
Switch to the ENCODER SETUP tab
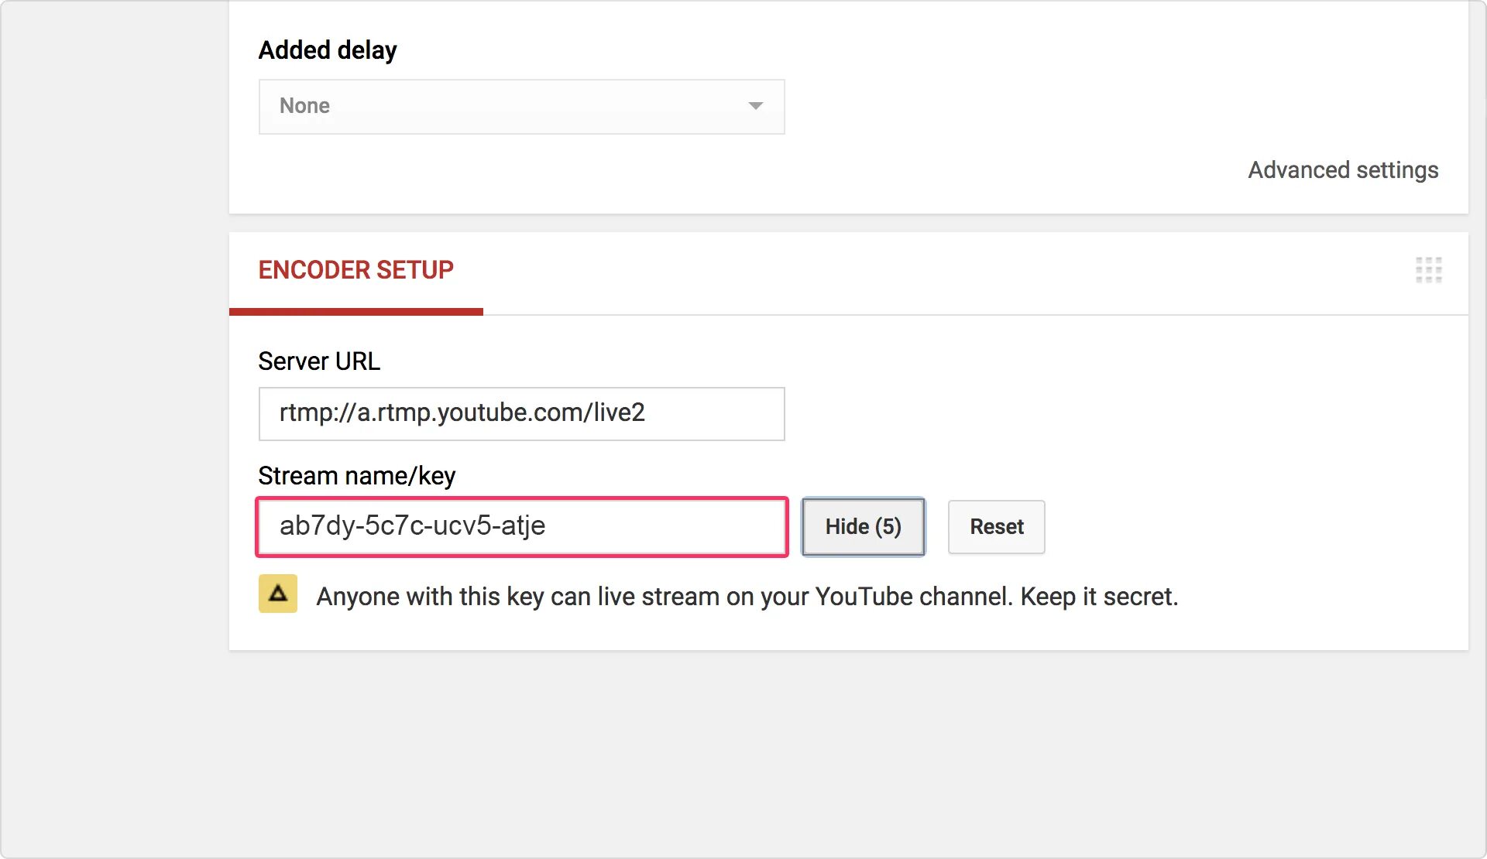[x=355, y=270]
